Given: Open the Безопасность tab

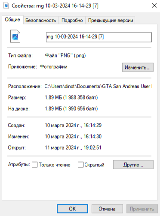Looking at the screenshot, I should [x=41, y=20].
